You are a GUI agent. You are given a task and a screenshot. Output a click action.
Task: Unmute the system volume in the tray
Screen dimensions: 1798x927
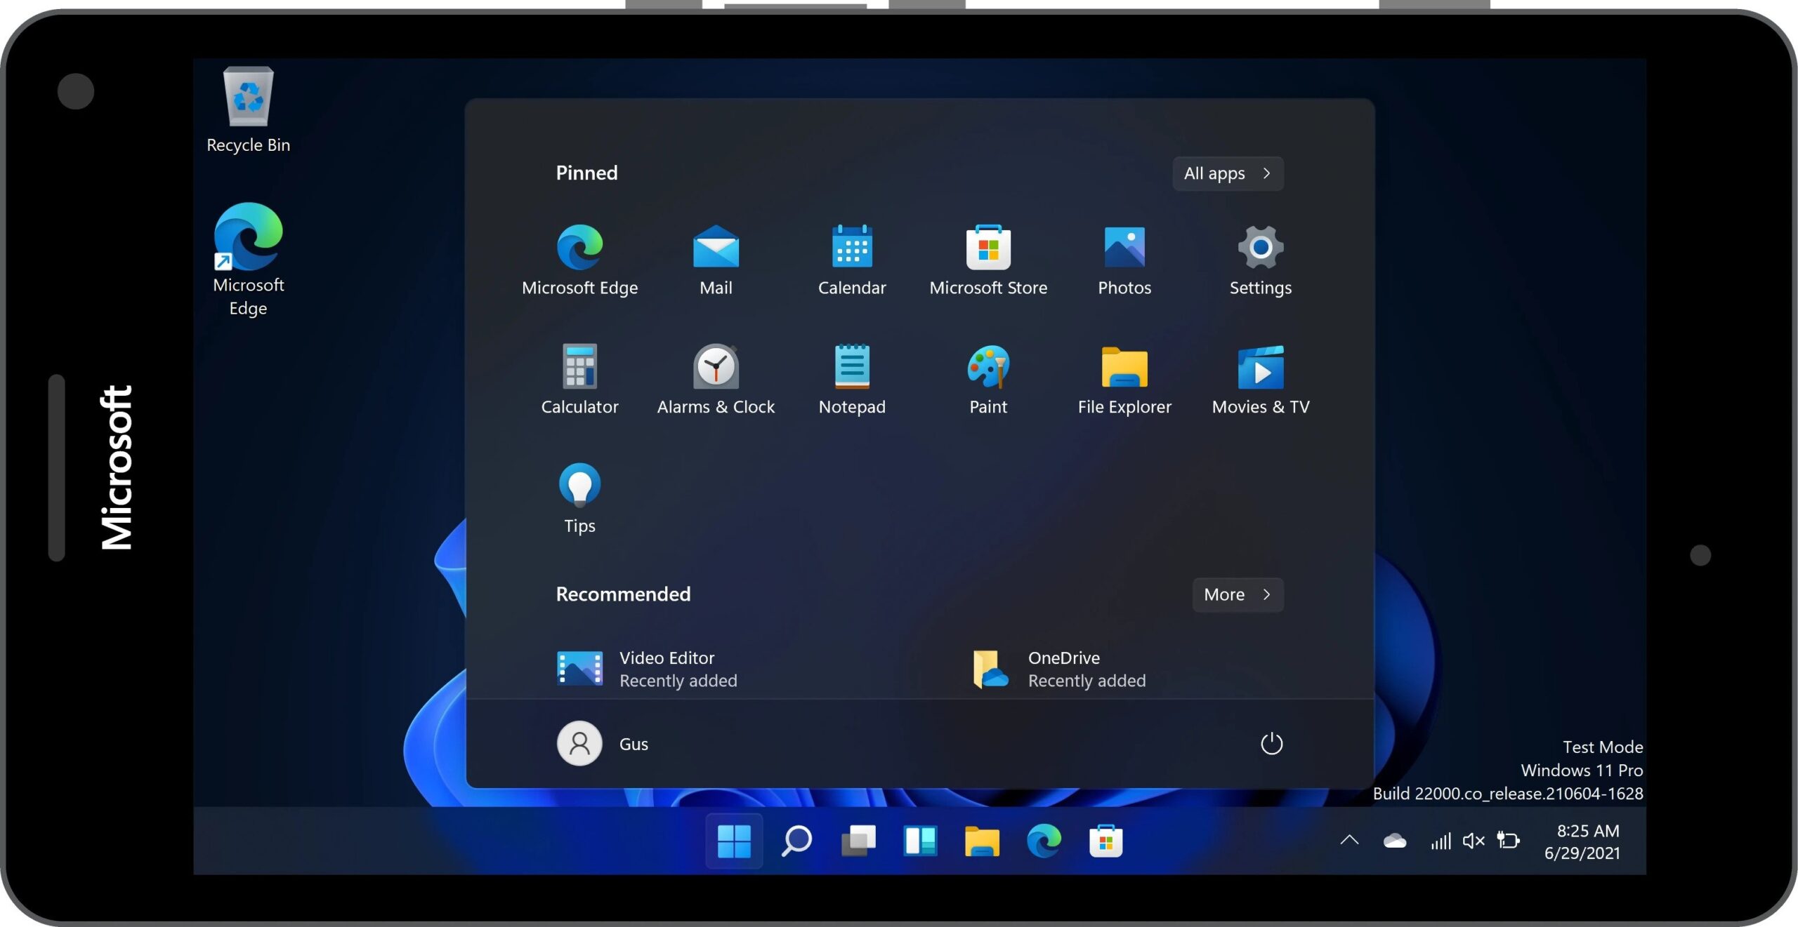click(1473, 839)
